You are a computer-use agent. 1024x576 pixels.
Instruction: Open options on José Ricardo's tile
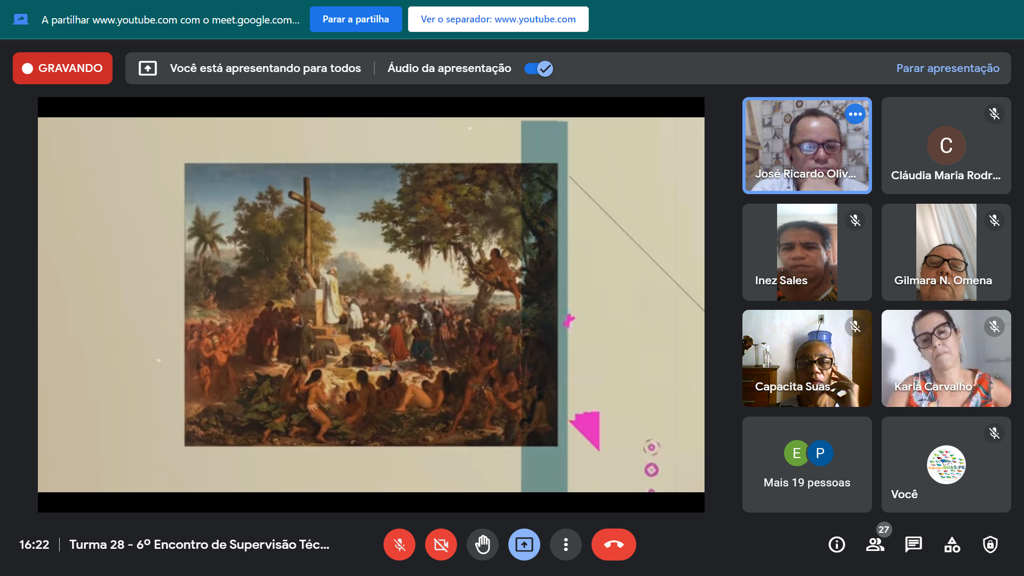tap(855, 114)
